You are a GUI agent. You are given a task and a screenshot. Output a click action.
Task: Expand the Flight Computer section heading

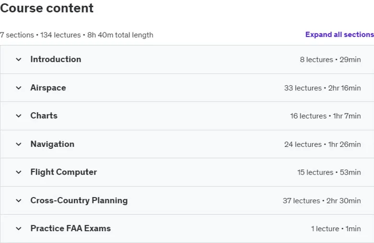(x=64, y=172)
